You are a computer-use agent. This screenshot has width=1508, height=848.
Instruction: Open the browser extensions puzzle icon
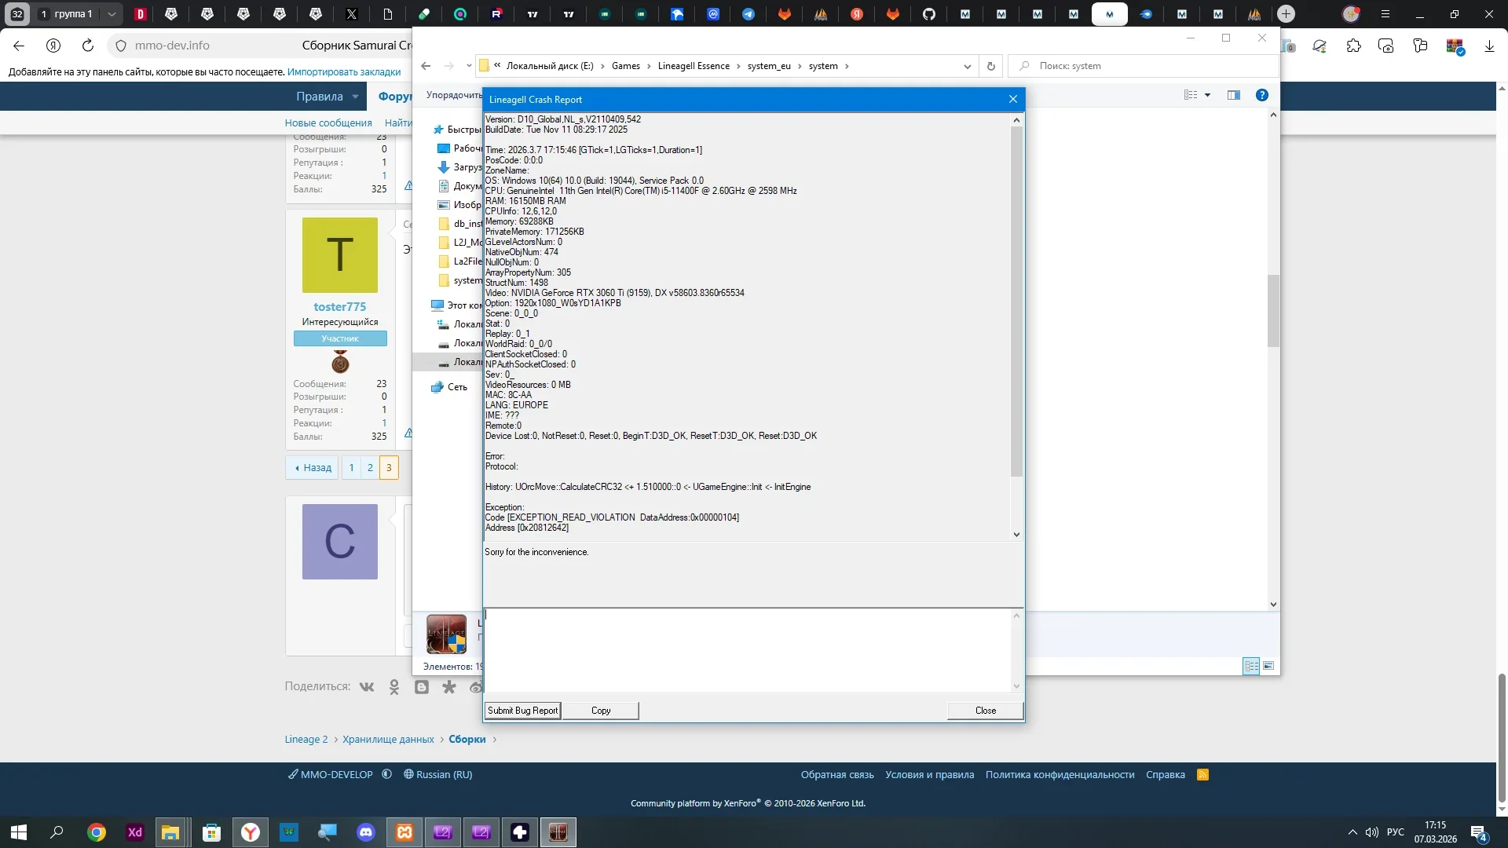pyautogui.click(x=1353, y=46)
